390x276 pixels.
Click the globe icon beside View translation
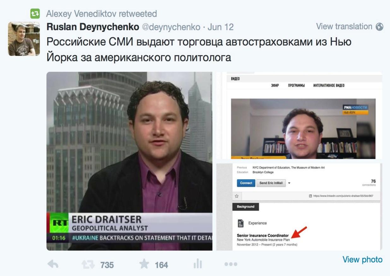pos(380,27)
